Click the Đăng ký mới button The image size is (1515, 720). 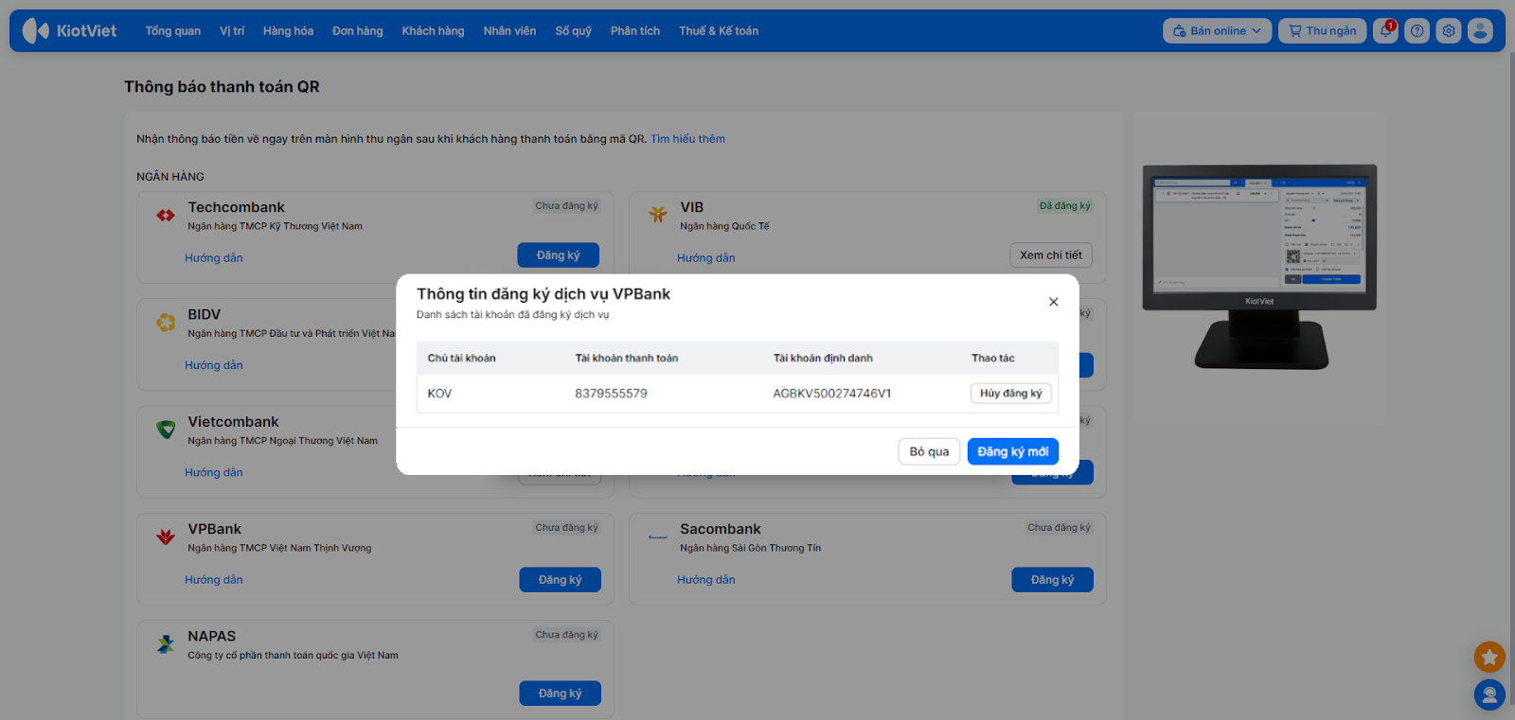pyautogui.click(x=1013, y=452)
